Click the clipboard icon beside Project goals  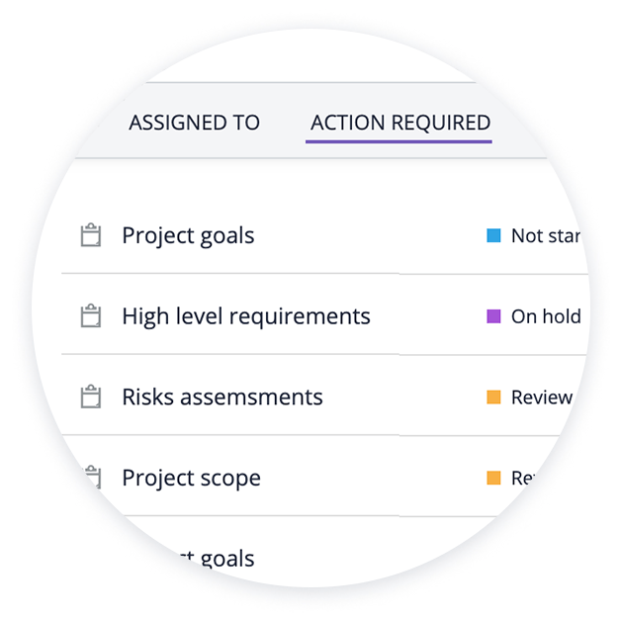point(91,235)
